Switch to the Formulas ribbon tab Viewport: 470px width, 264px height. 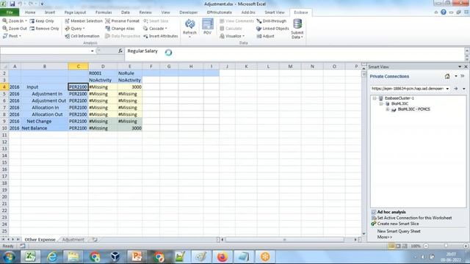coord(104,12)
